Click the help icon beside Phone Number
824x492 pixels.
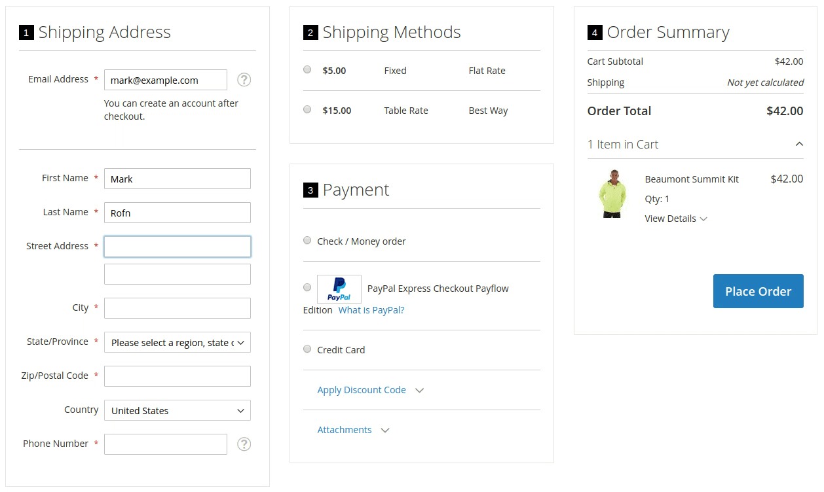pos(244,444)
